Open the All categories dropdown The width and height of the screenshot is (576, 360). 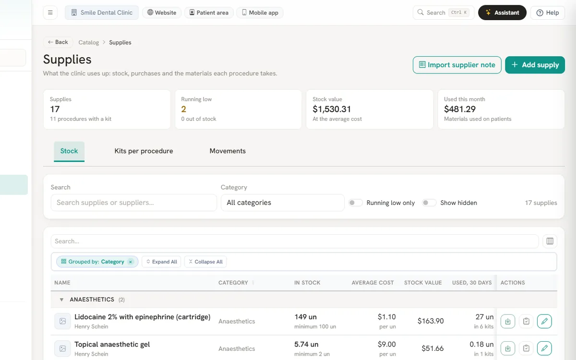click(x=283, y=203)
